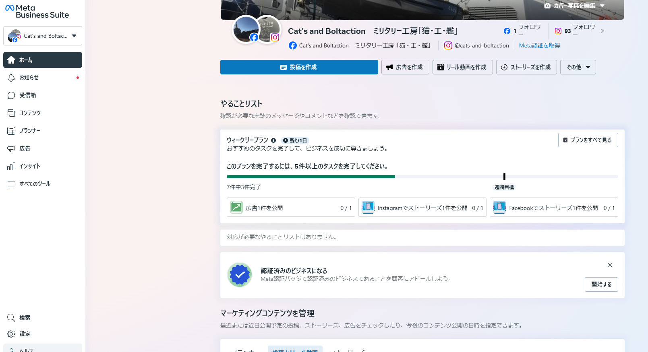The height and width of the screenshot is (352, 648).
Task: Open お知らせ notifications in sidebar
Action: tap(43, 78)
